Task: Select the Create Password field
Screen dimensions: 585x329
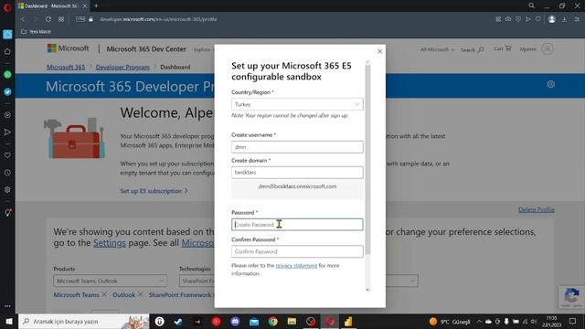Action: 297,225
